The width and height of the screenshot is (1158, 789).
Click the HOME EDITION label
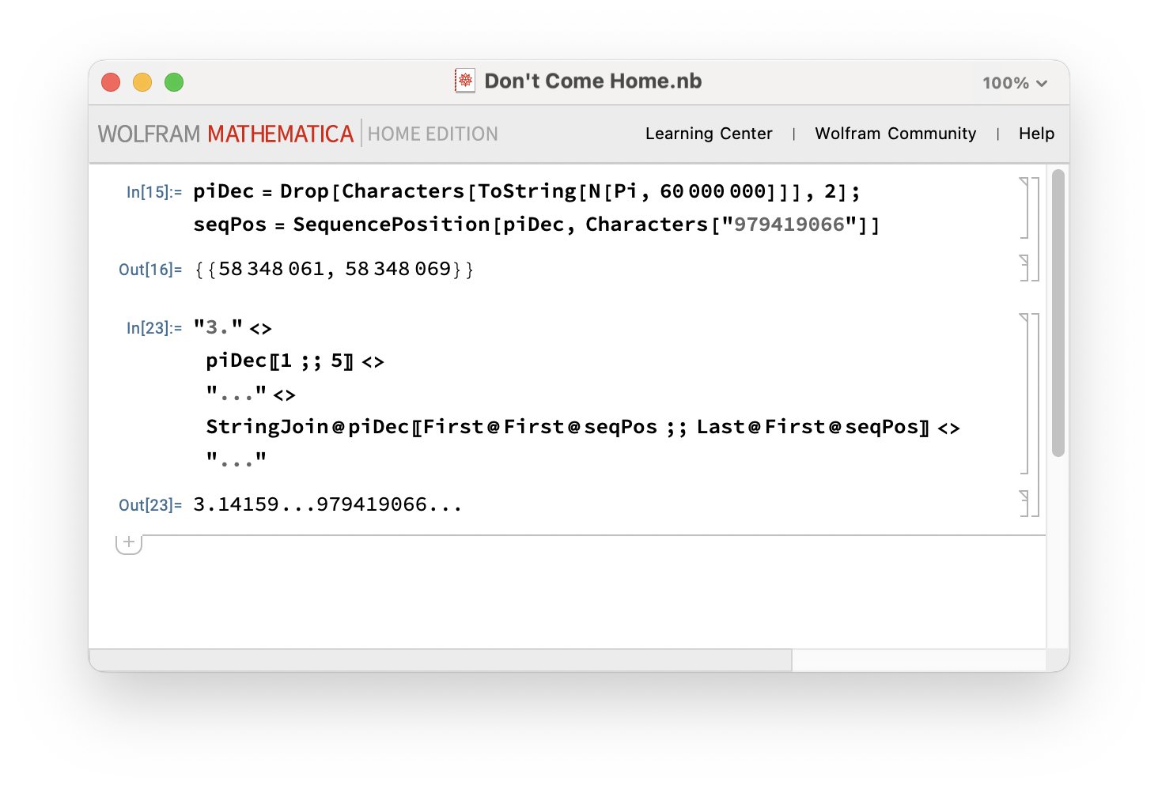click(433, 134)
